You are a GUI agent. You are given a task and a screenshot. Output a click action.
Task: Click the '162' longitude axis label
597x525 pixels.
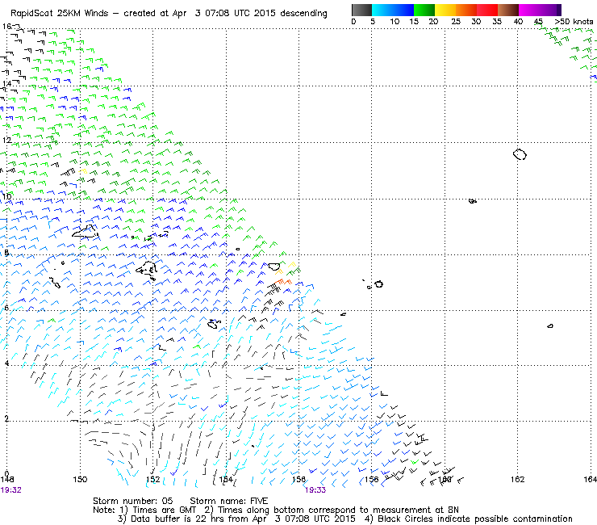click(517, 479)
